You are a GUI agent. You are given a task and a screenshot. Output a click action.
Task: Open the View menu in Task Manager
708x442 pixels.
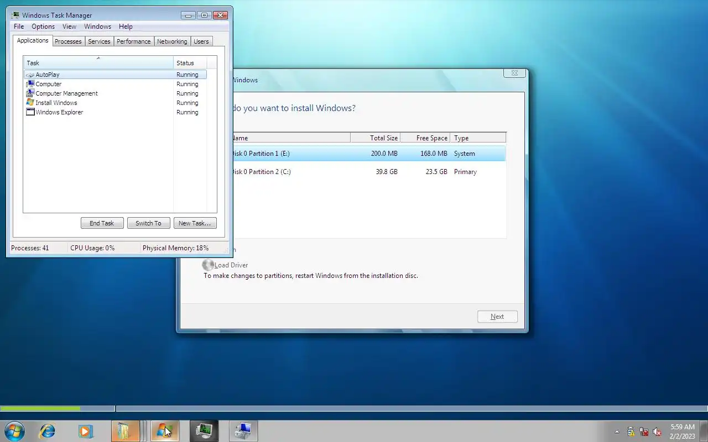coord(69,27)
